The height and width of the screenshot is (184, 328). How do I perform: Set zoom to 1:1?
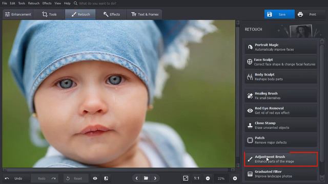point(196,178)
